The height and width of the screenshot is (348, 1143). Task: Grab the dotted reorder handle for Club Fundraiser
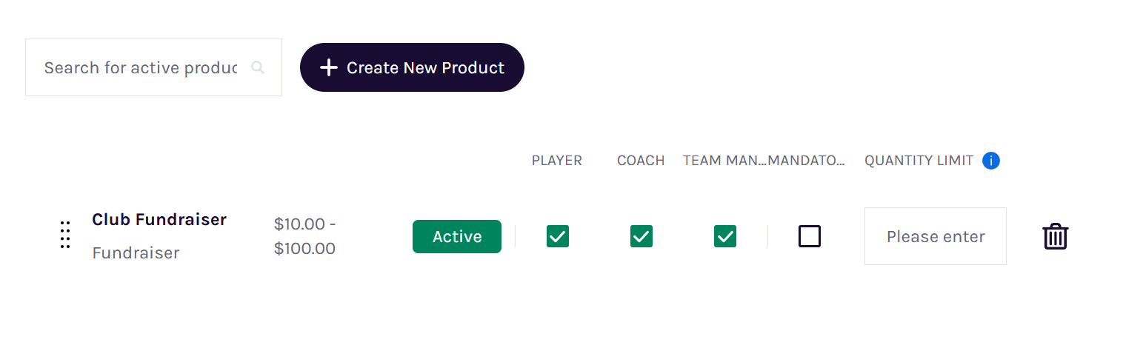(65, 235)
